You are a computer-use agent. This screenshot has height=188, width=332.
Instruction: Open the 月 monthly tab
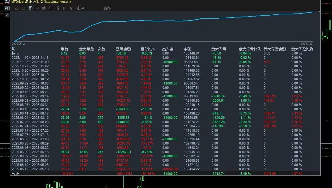(37, 9)
